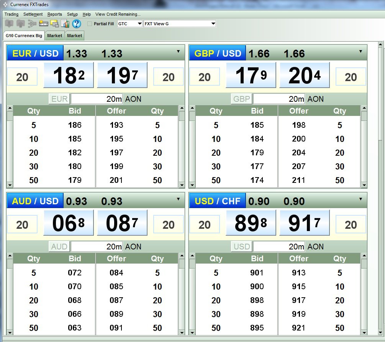The width and height of the screenshot is (385, 342).
Task: Select bid 186 in the EUR / USD depth table
Action: 75,125
